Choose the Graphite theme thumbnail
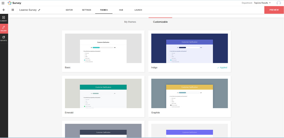 (189, 93)
